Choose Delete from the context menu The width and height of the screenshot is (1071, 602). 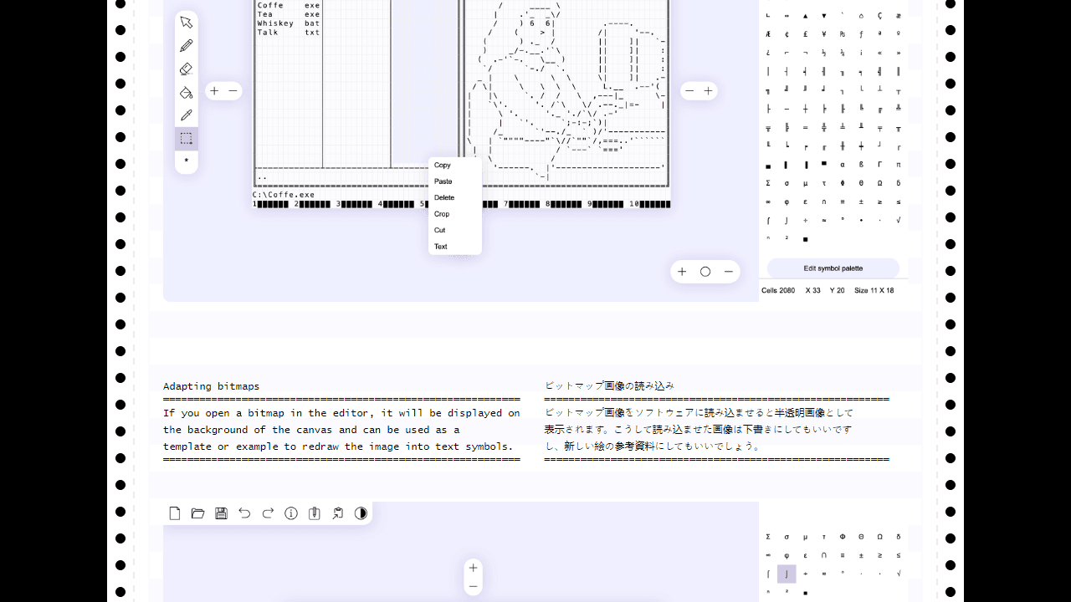tap(444, 197)
